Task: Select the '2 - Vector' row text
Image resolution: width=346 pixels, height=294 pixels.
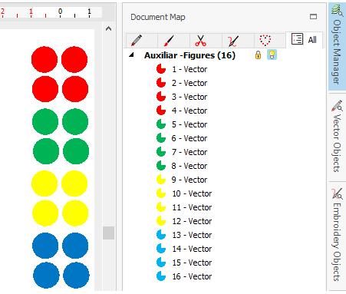Action: coord(189,83)
